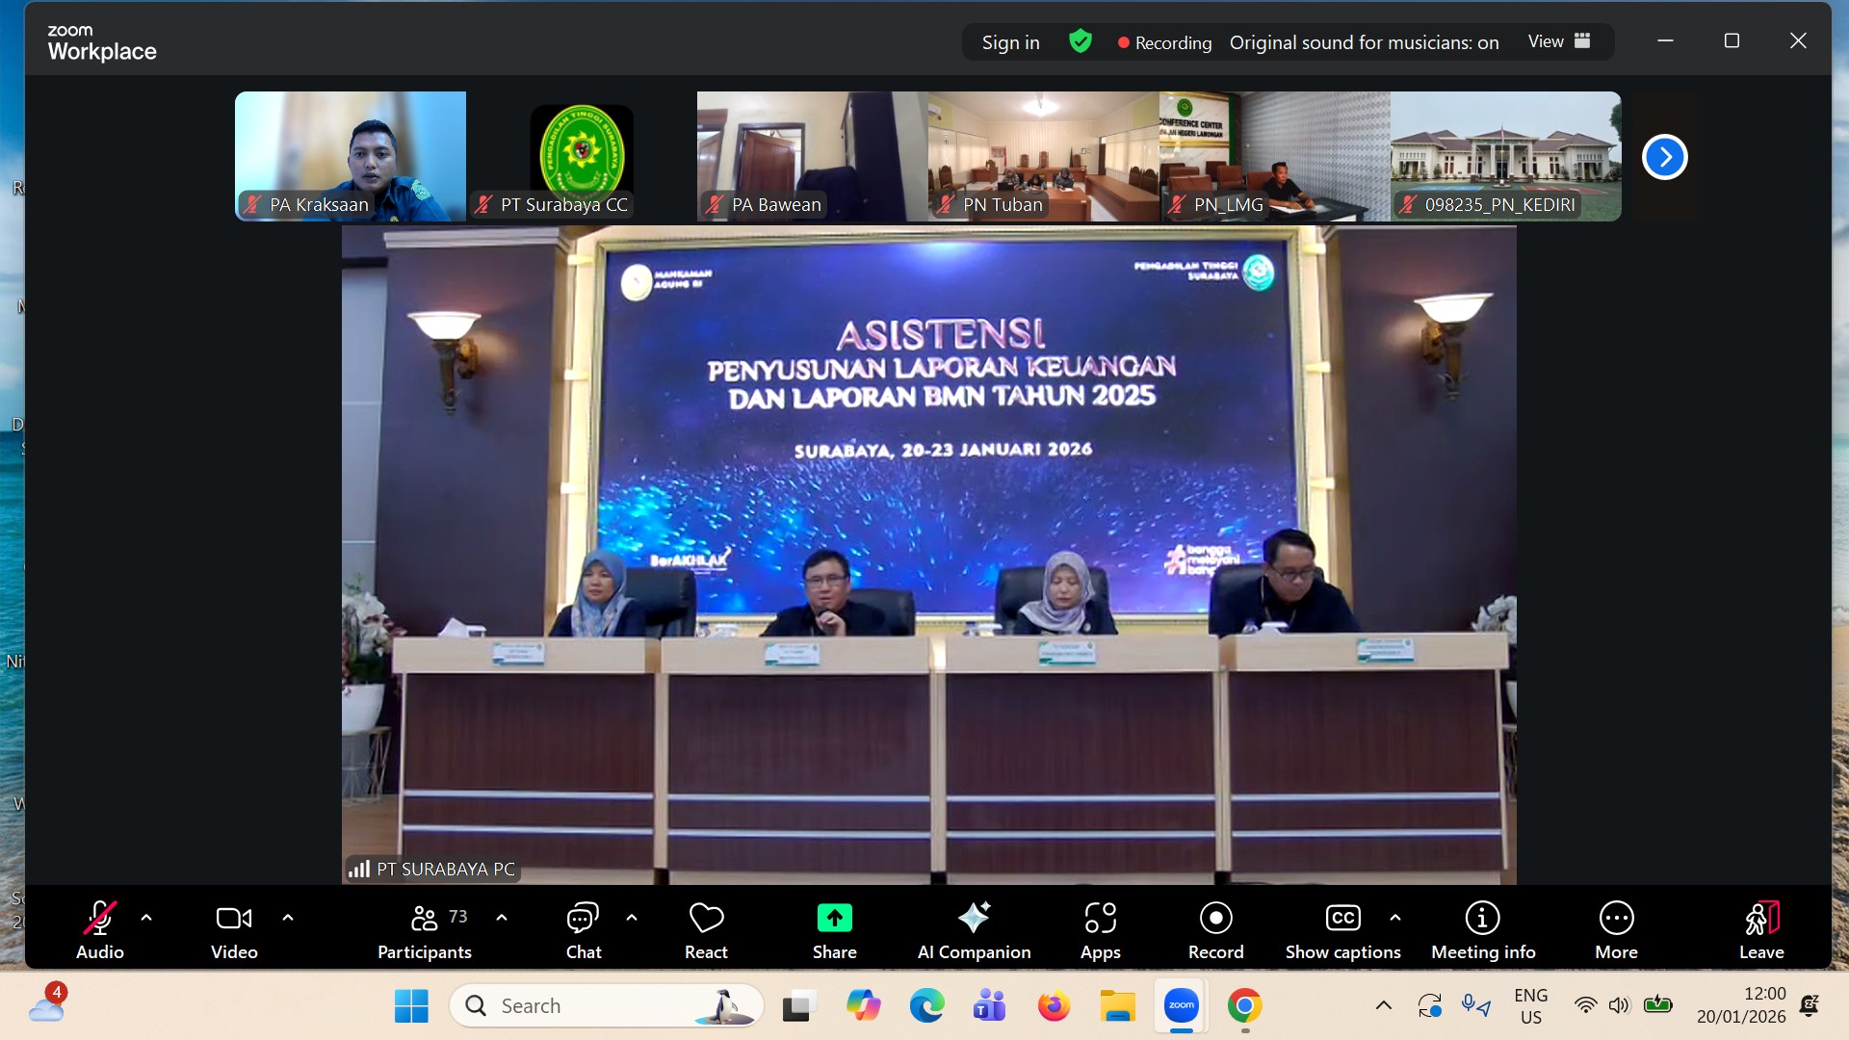Click the green encryption shield icon

pos(1080,41)
